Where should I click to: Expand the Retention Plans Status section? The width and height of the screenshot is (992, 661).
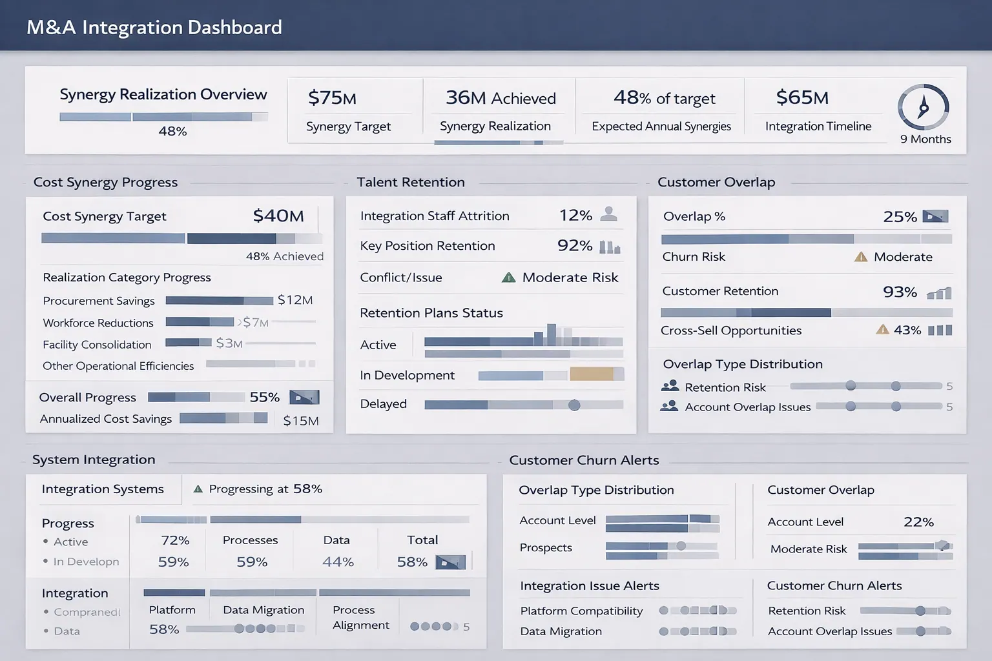point(431,313)
